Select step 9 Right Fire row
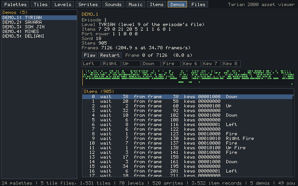The width and height of the screenshot is (298, 186). pyautogui.click(x=187, y=139)
